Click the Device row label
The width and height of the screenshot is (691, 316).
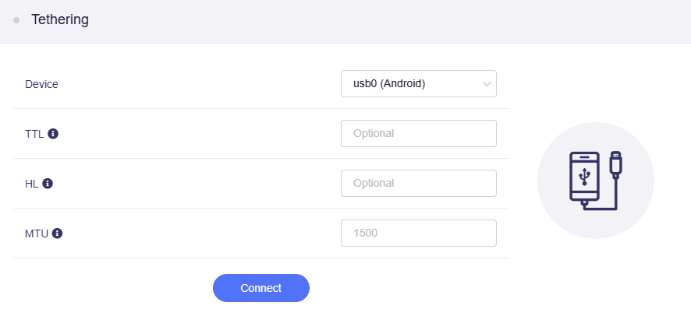point(41,84)
